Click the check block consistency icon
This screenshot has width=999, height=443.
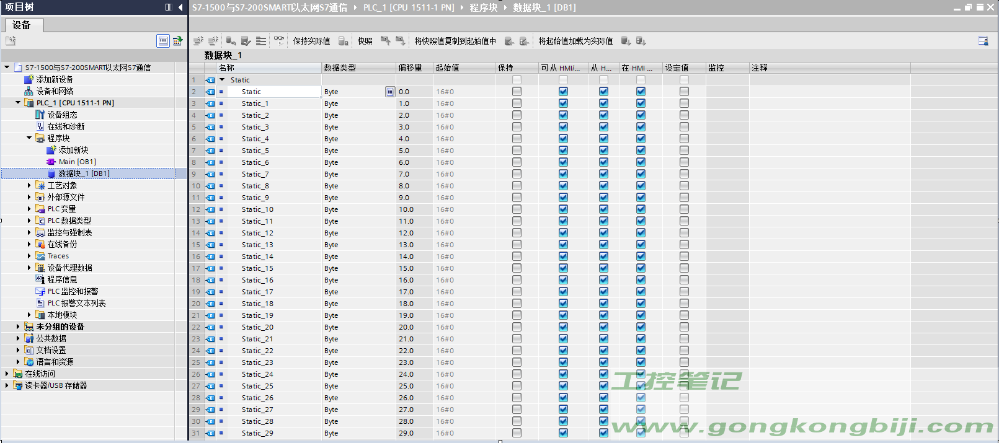pos(246,41)
